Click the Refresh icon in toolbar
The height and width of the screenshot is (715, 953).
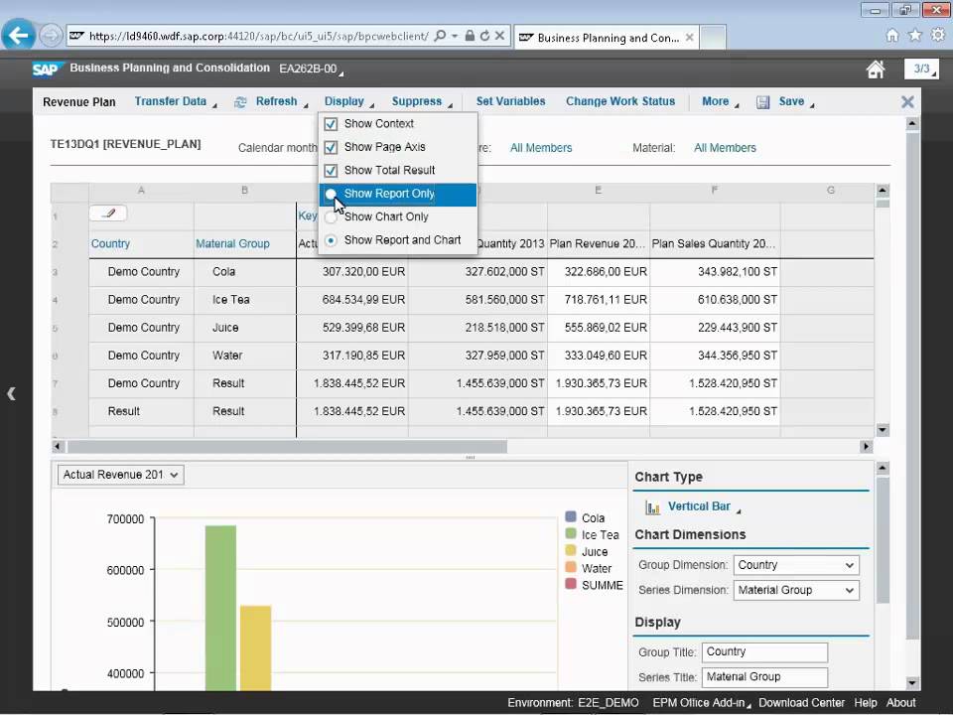pos(240,102)
